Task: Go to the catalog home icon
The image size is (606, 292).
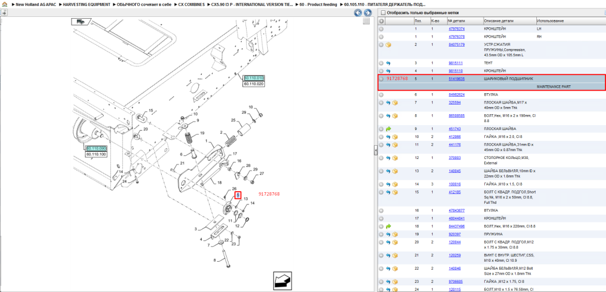Action: click(x=4, y=4)
